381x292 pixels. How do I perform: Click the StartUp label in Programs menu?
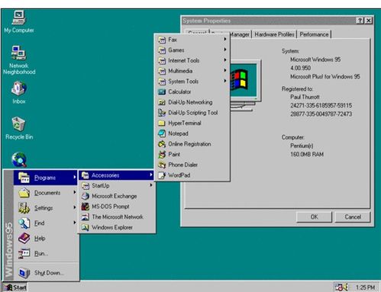tap(101, 186)
